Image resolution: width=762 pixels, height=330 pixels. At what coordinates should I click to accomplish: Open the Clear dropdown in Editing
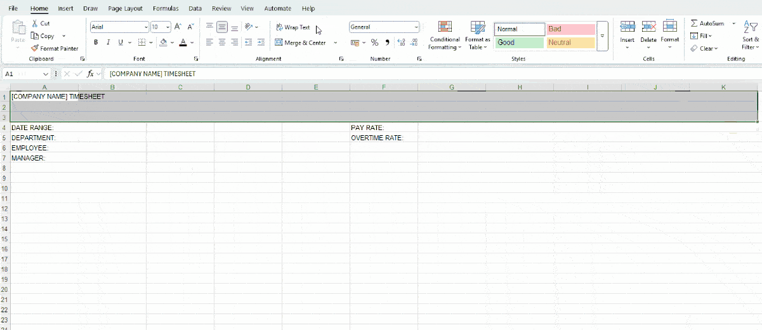(x=704, y=48)
